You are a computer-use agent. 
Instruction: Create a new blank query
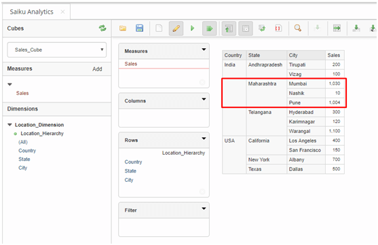point(159,29)
